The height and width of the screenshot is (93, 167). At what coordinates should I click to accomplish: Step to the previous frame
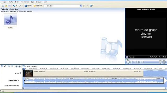coord(138,62)
